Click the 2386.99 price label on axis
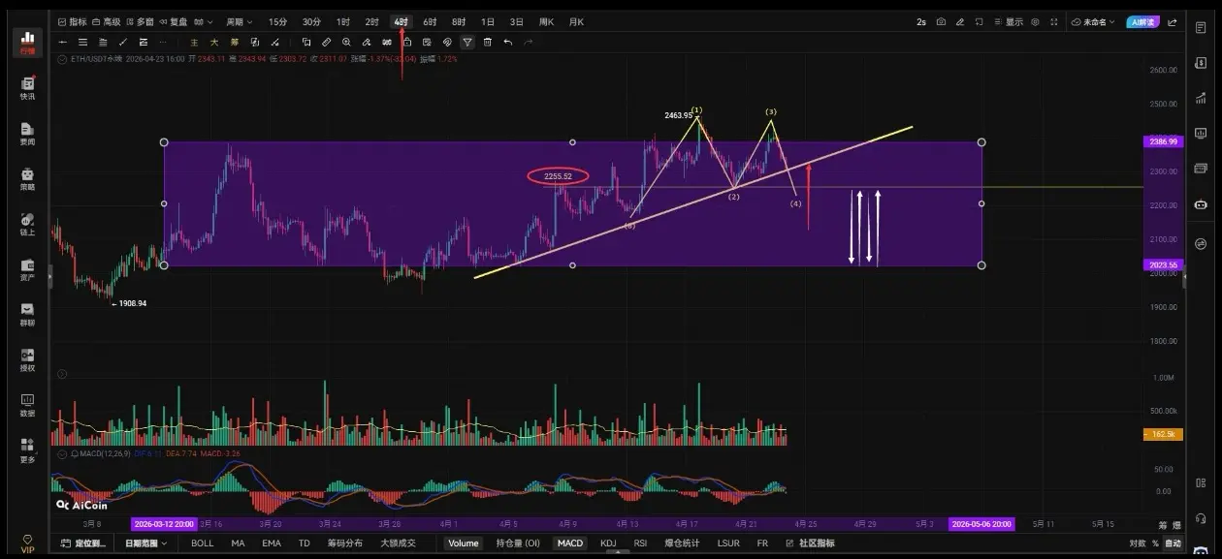The image size is (1222, 559). coord(1165,141)
